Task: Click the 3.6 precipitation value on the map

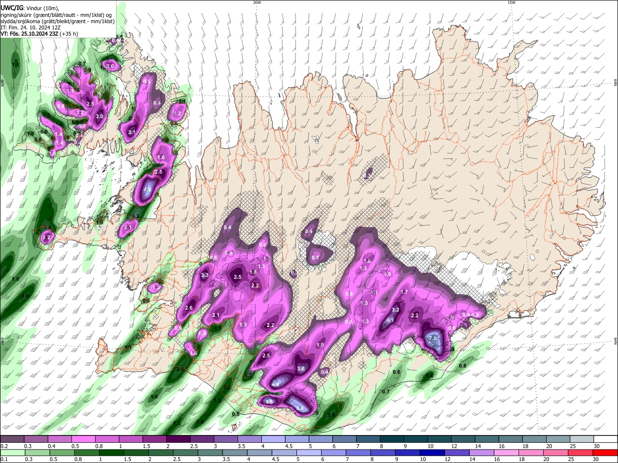Action: pos(301,368)
